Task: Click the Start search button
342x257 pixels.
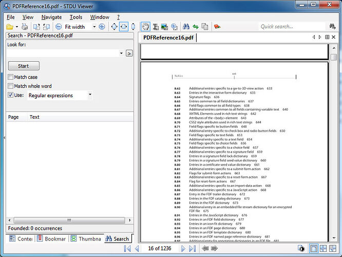Action: 24,66
